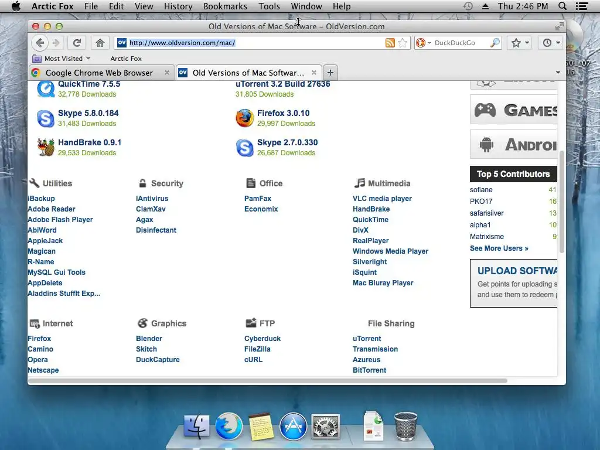The width and height of the screenshot is (600, 450).
Task: Open the Transmission file sharing link
Action: pos(375,349)
